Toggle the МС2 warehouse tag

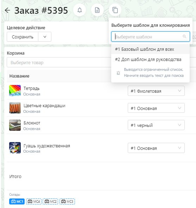tap(50, 201)
